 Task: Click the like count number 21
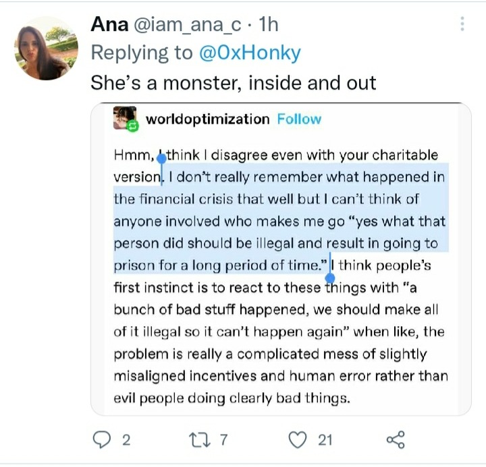[x=325, y=440]
